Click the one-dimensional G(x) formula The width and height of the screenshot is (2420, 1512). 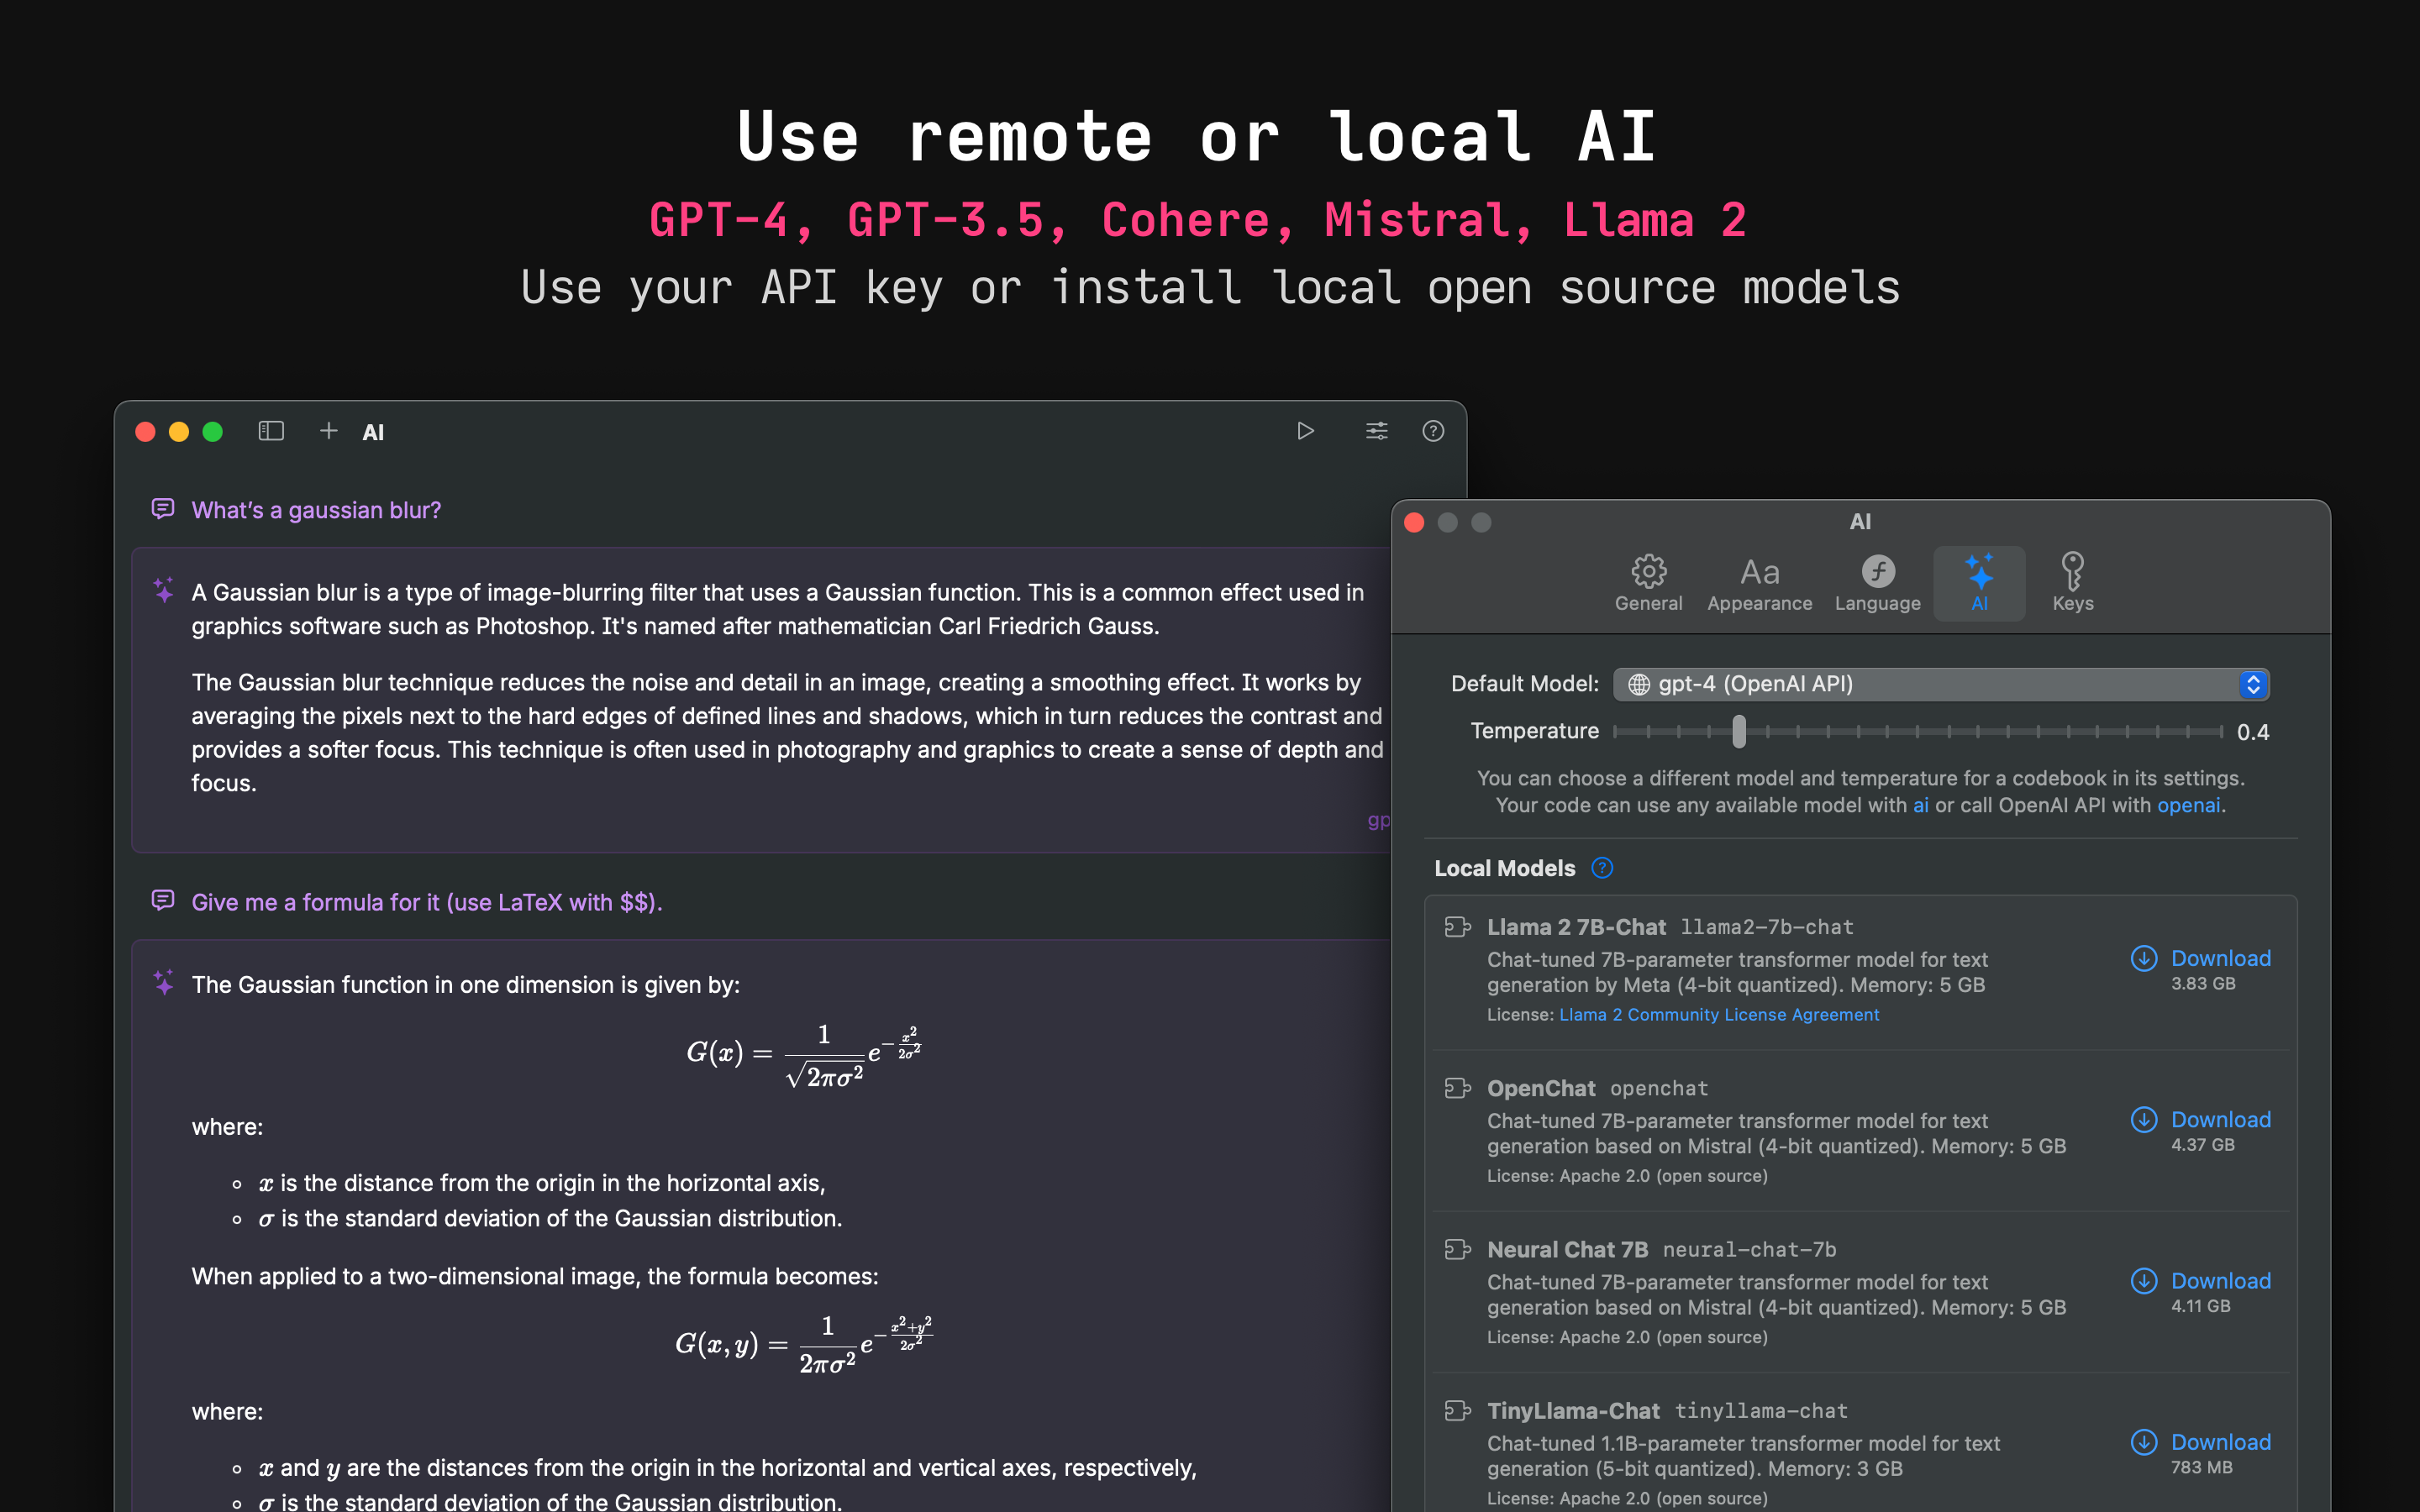pos(803,1056)
